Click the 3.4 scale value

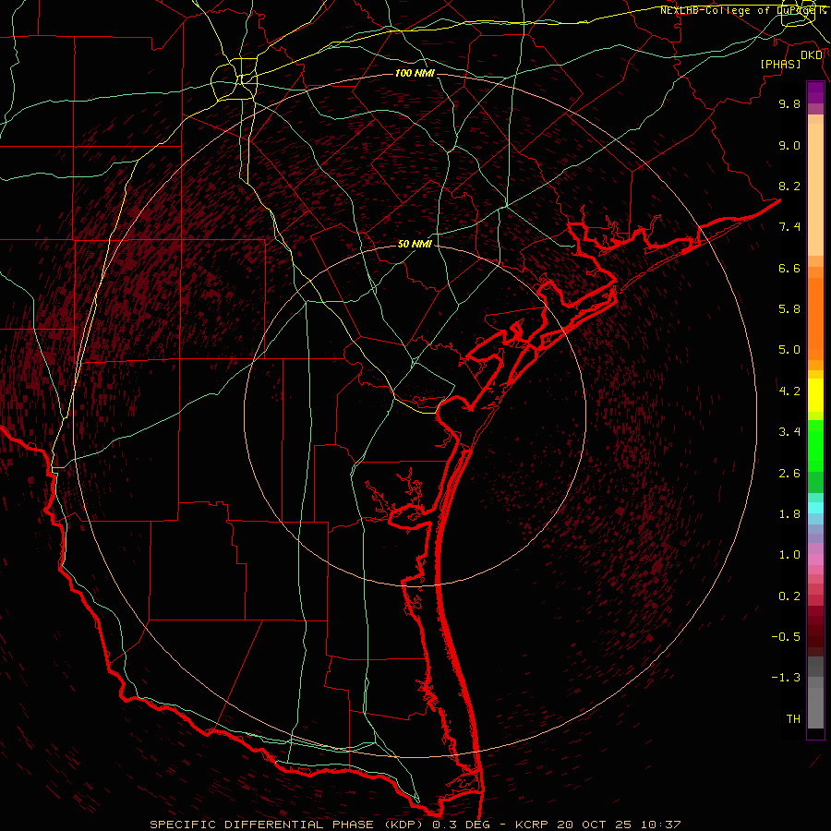coord(789,432)
